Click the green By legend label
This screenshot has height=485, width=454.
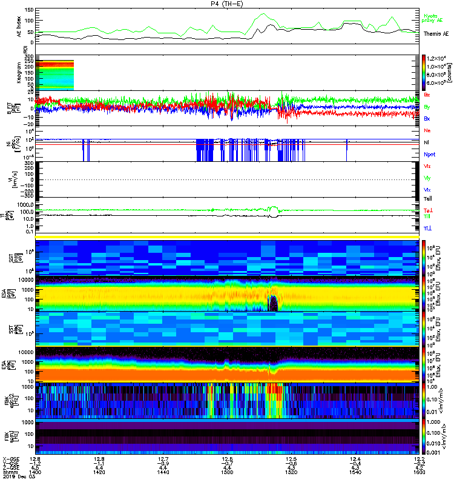427,107
